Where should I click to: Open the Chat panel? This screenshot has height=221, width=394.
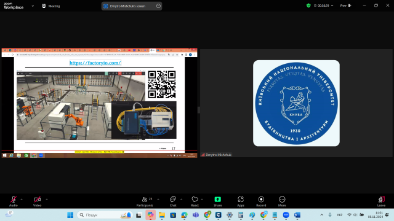[173, 201]
